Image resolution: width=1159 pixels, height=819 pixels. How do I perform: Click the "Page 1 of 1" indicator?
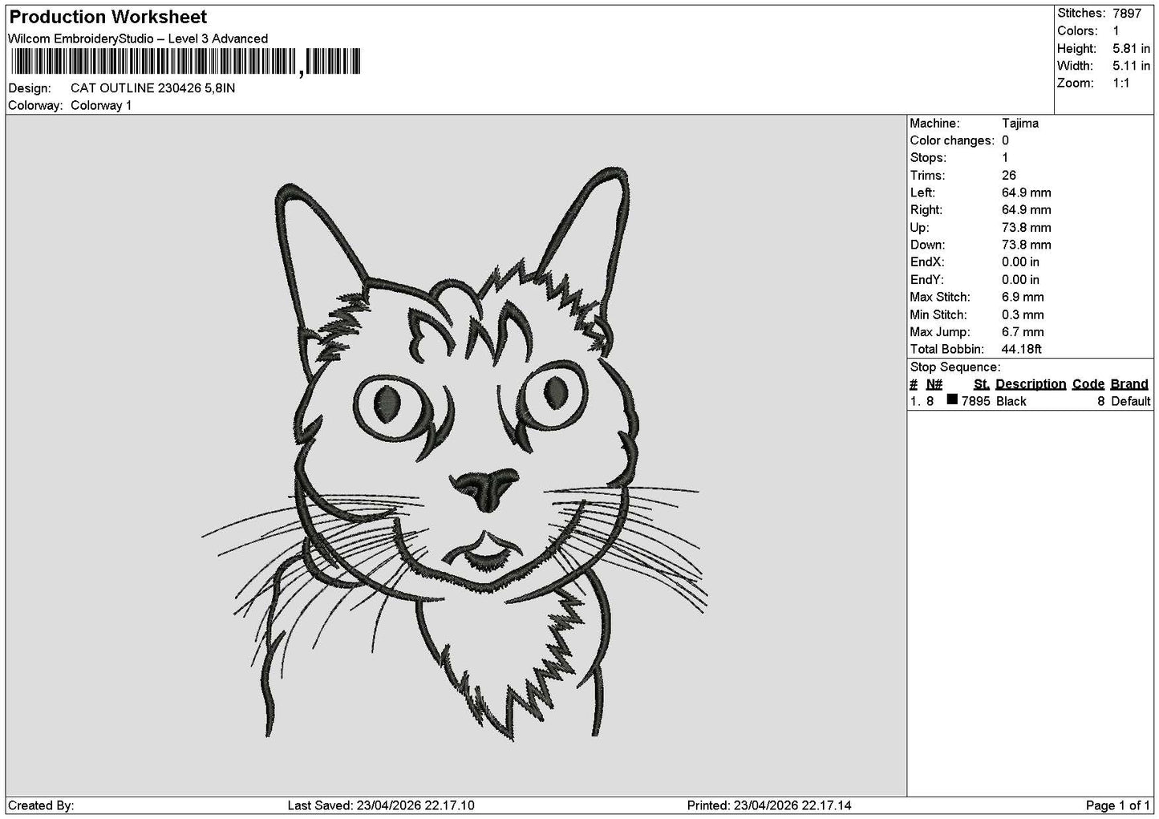click(1118, 805)
